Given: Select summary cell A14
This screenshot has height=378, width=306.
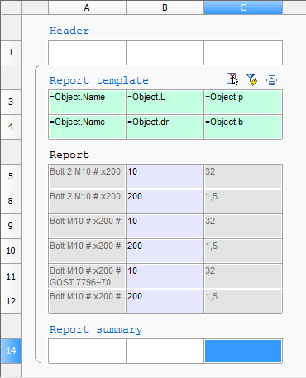Looking at the screenshot, I should click(87, 351).
